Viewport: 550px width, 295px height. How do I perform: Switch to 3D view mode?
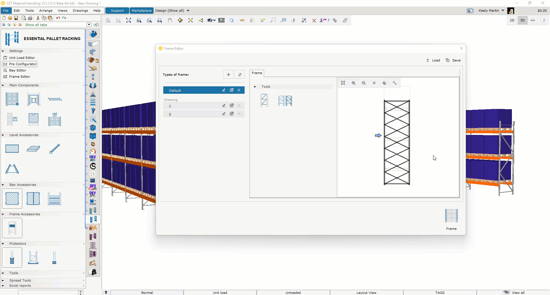(x=522, y=20)
